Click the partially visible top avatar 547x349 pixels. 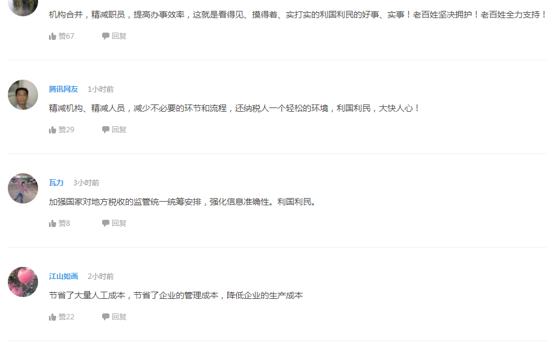point(23,8)
